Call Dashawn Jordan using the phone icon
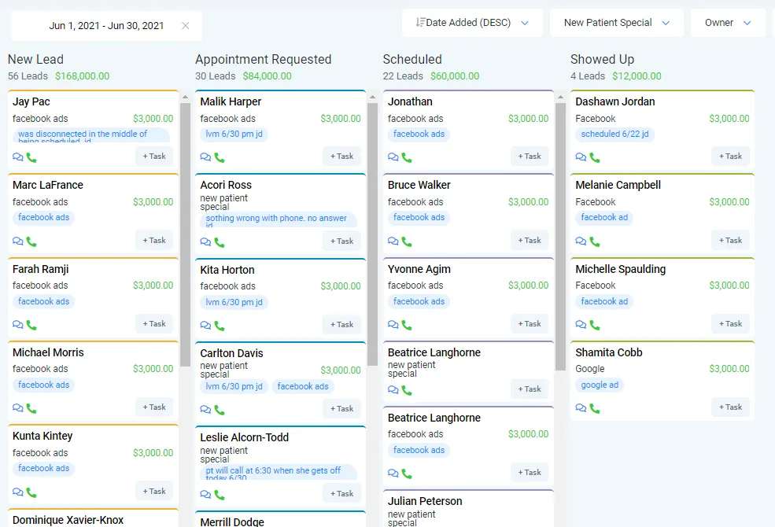775x527 pixels. click(x=595, y=157)
